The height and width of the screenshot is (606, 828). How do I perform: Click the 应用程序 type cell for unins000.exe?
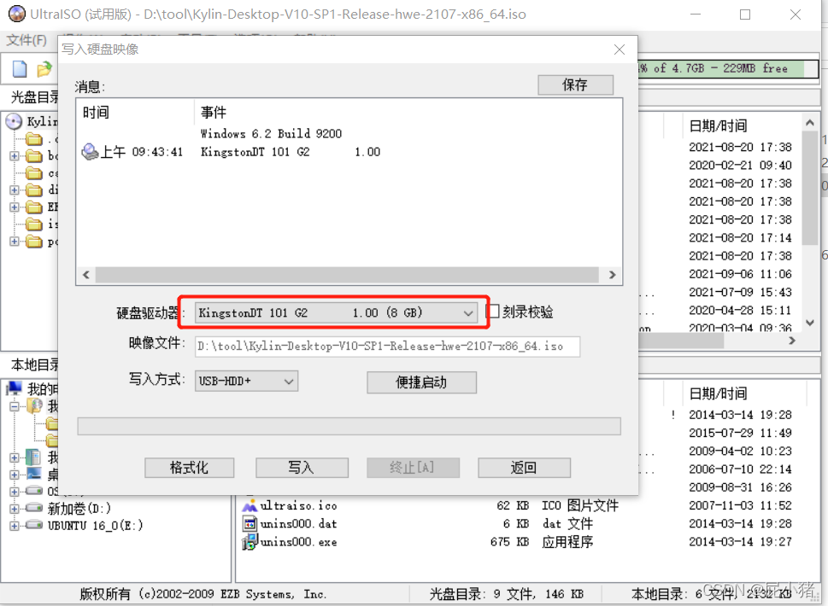567,542
